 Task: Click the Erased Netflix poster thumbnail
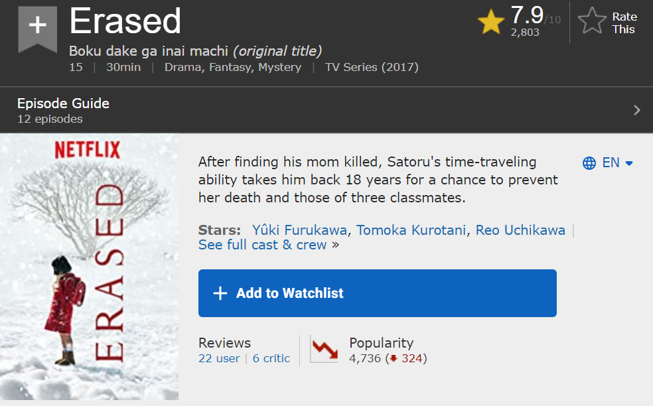click(x=90, y=267)
